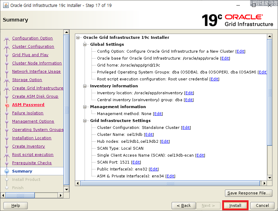This screenshot has height=211, width=278.
Task: Edit the Management method
Action: coord(158,114)
